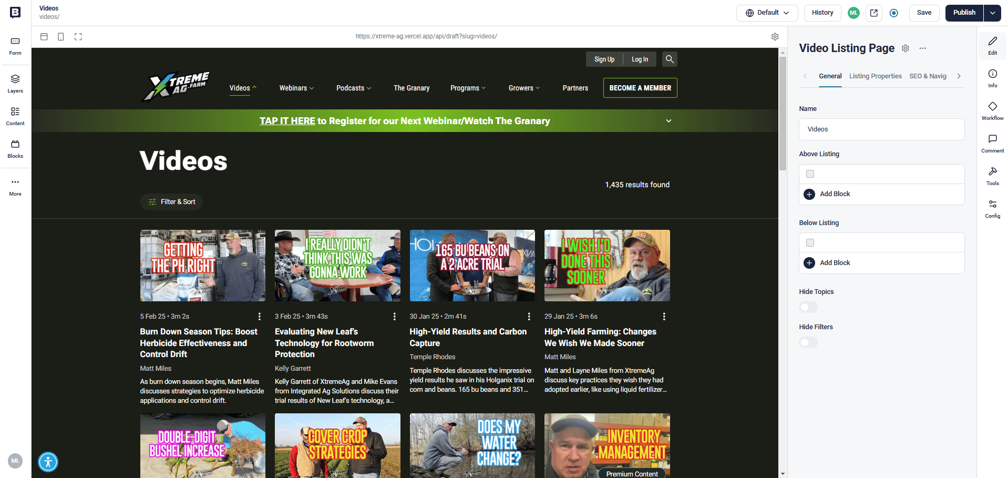
Task: Open the Comment panel
Action: click(992, 144)
